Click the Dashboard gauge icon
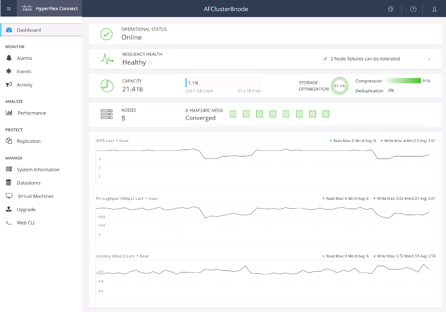 pyautogui.click(x=9, y=30)
